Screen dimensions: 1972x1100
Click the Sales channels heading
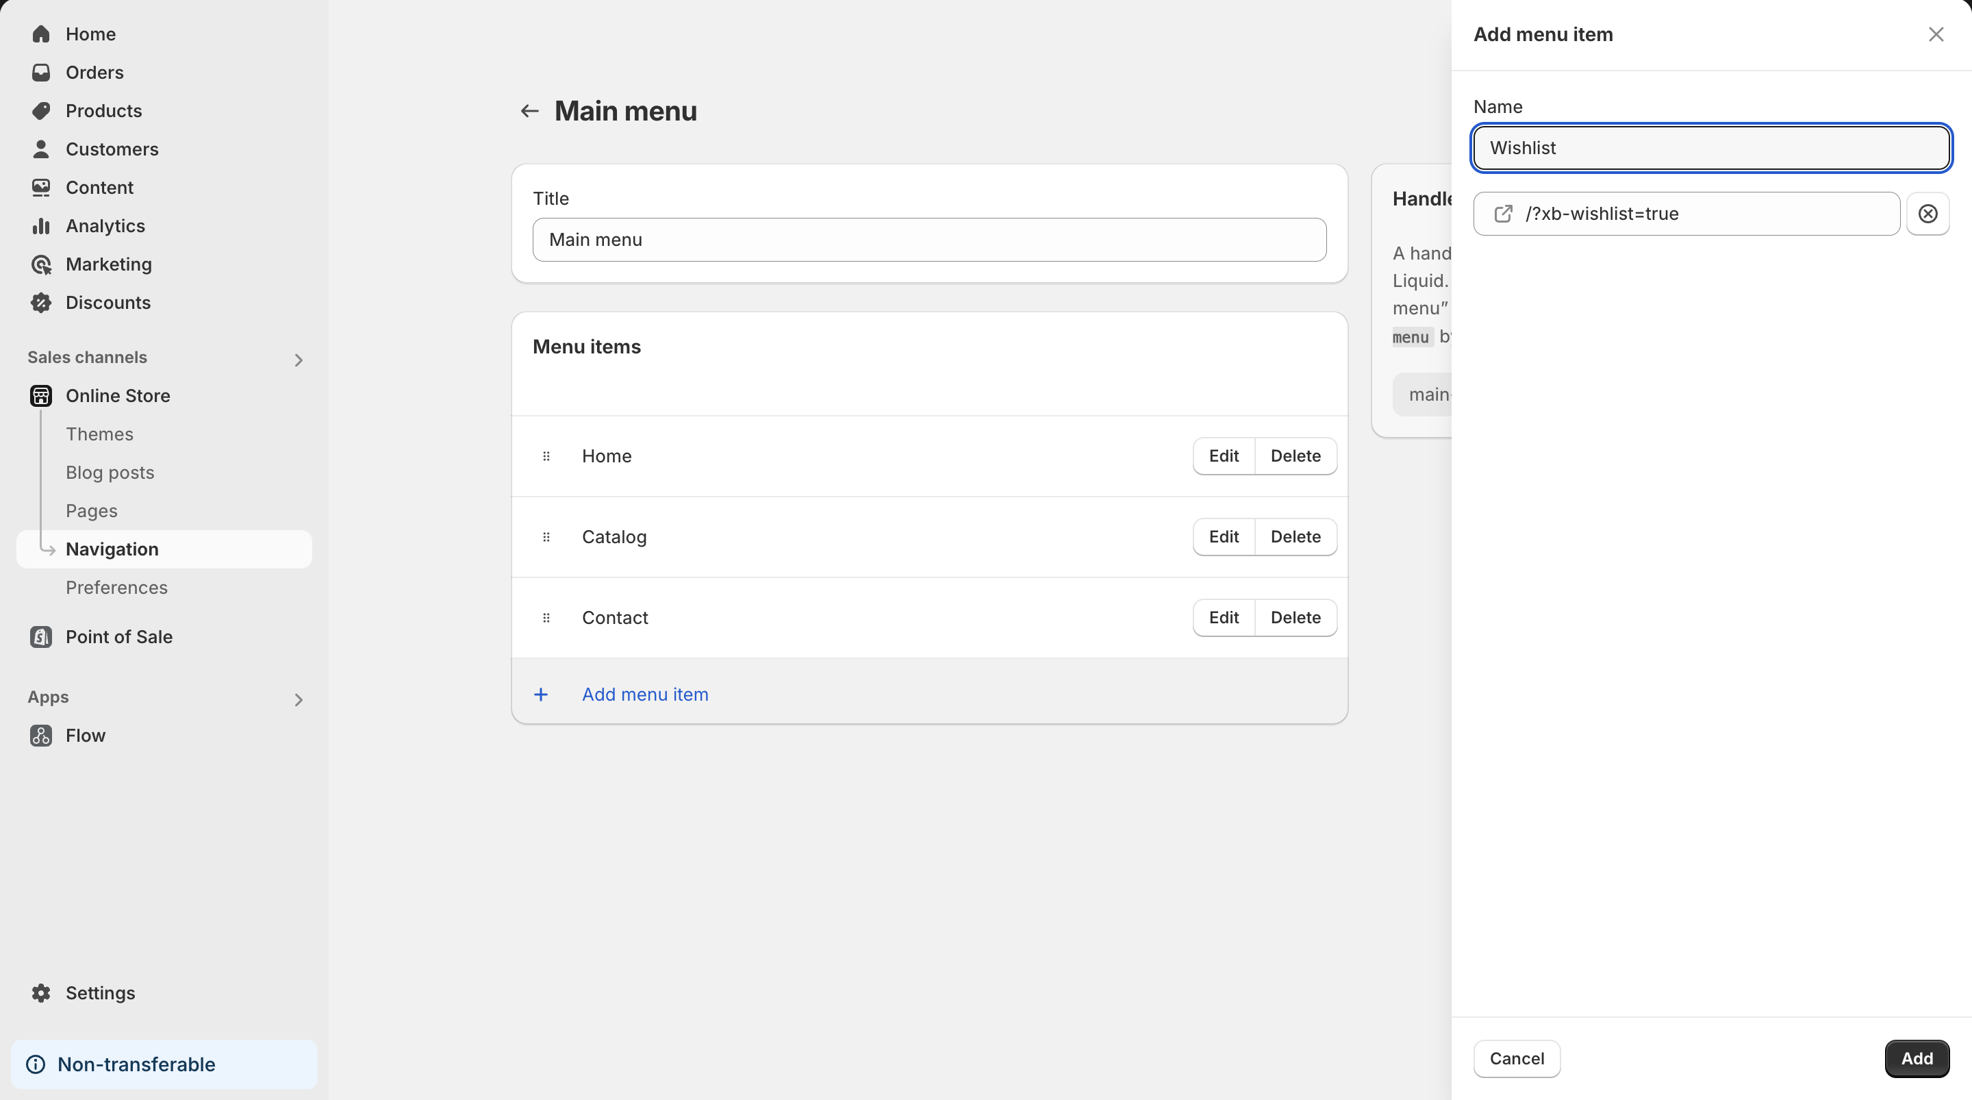(x=87, y=357)
